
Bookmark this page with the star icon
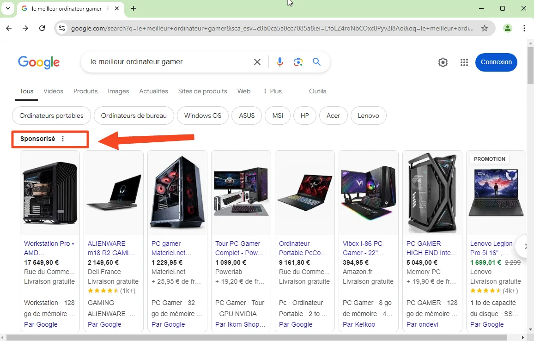click(484, 28)
